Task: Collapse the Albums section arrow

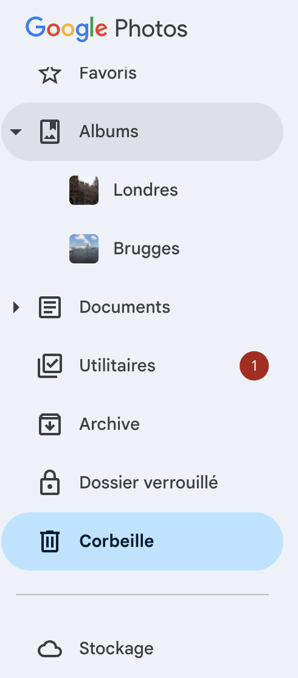Action: pos(16,132)
